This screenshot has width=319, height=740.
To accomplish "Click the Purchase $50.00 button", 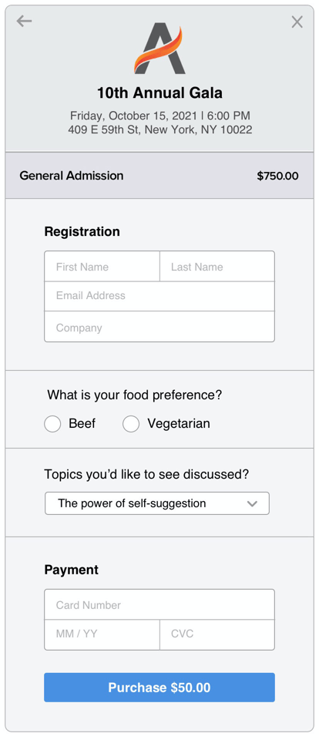I will coord(159,687).
